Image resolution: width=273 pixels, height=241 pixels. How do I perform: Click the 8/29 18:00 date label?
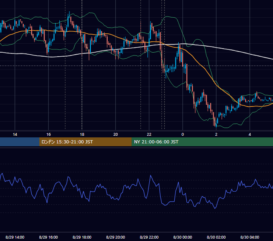(82, 237)
